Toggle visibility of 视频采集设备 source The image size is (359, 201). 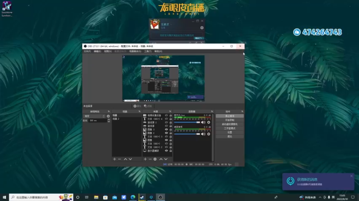tap(166, 115)
